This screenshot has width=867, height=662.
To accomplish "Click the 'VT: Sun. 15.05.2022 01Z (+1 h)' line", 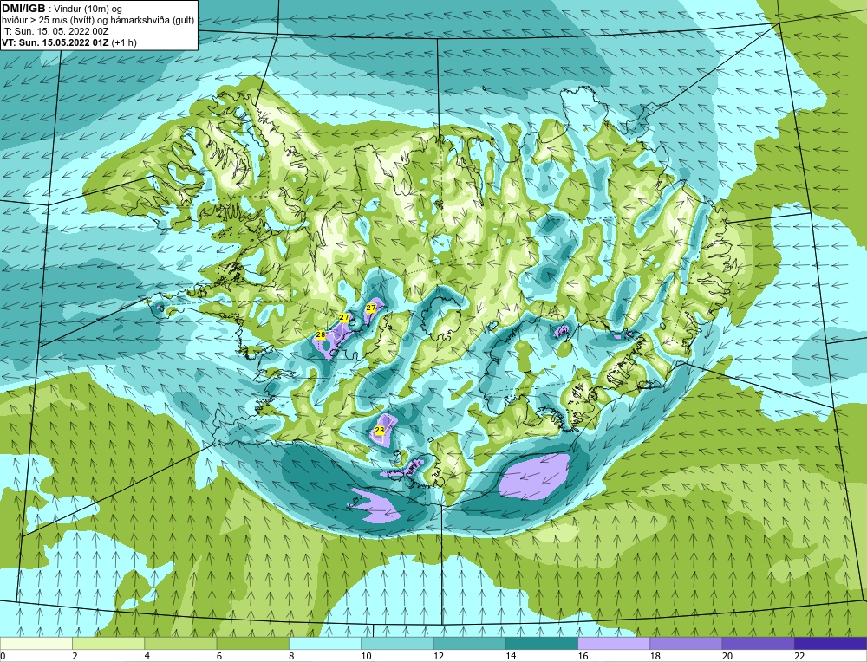I will pyautogui.click(x=69, y=42).
